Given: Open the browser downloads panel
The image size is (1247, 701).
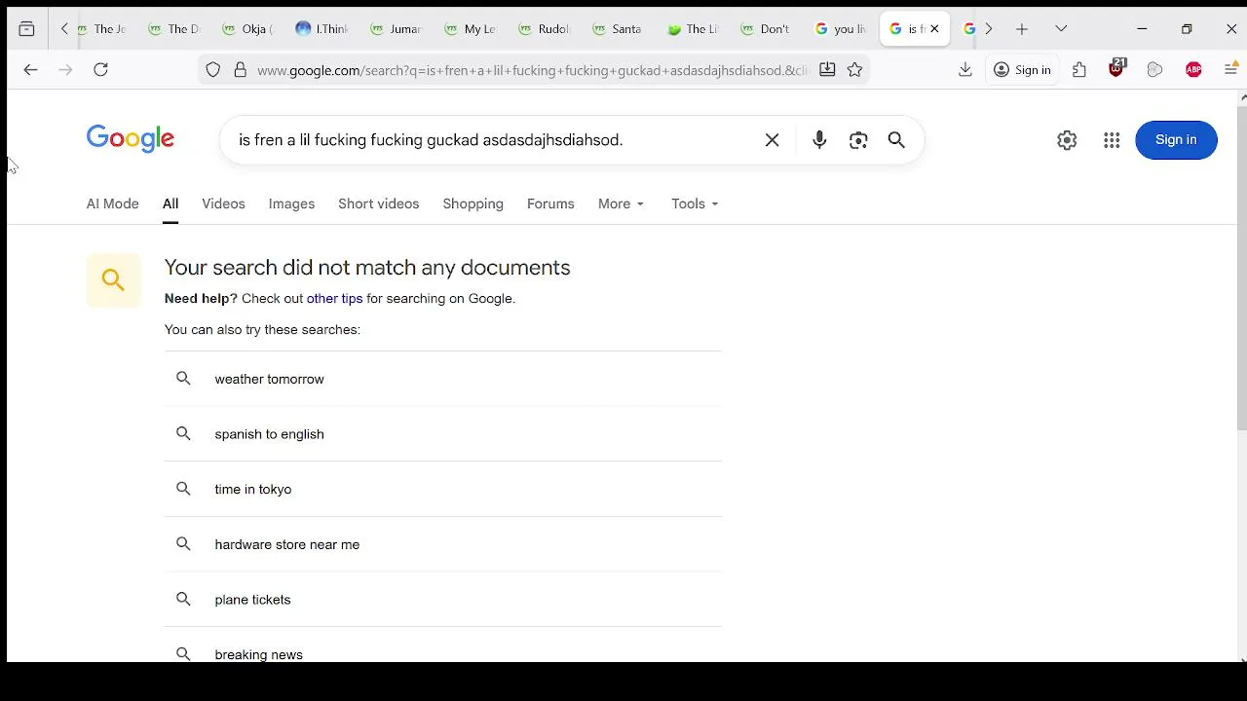Looking at the screenshot, I should click(965, 70).
